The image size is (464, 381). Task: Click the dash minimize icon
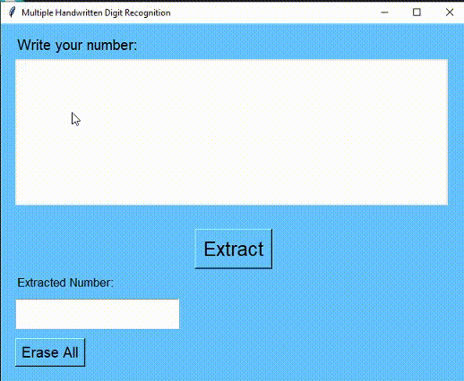384,13
